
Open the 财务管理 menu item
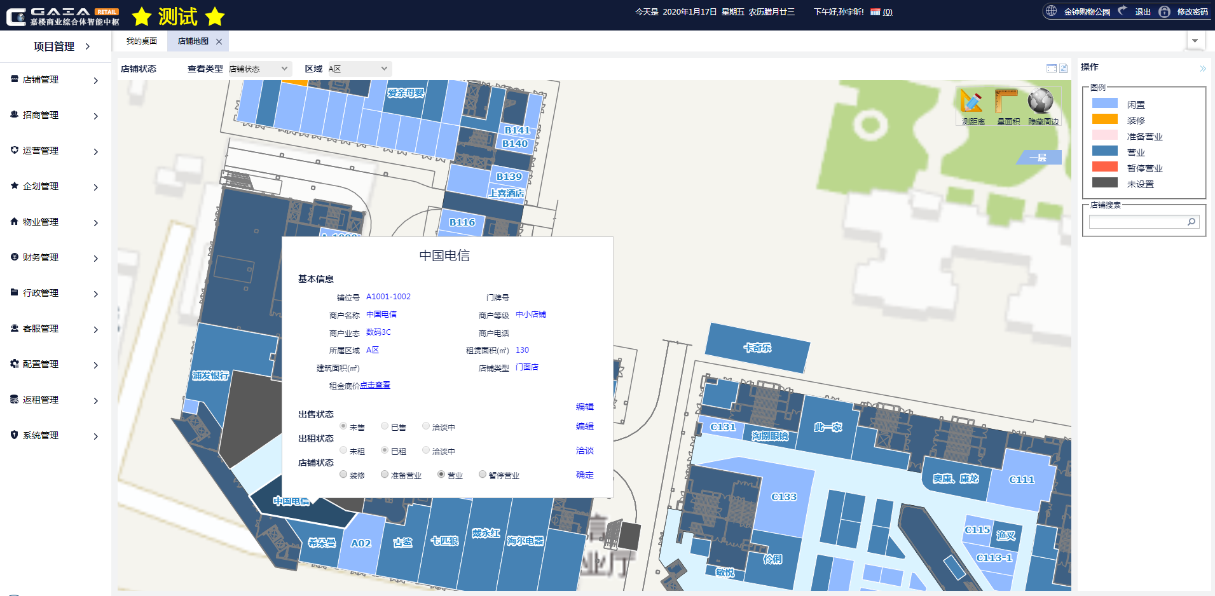coord(55,257)
